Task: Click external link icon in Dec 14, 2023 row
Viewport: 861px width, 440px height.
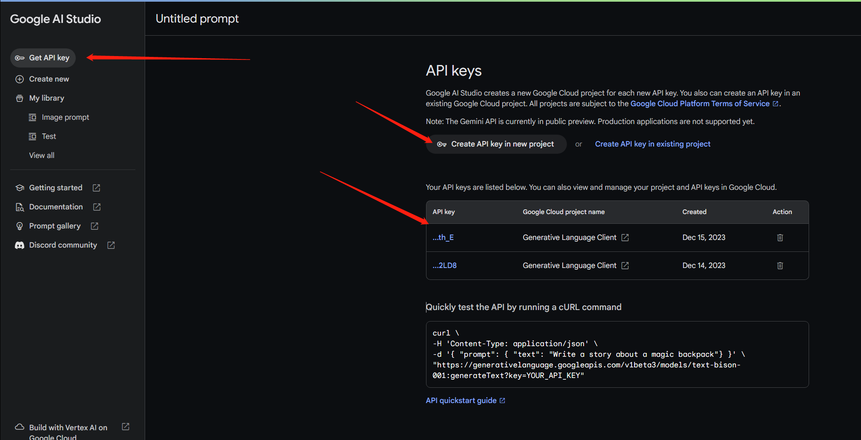Action: (625, 265)
